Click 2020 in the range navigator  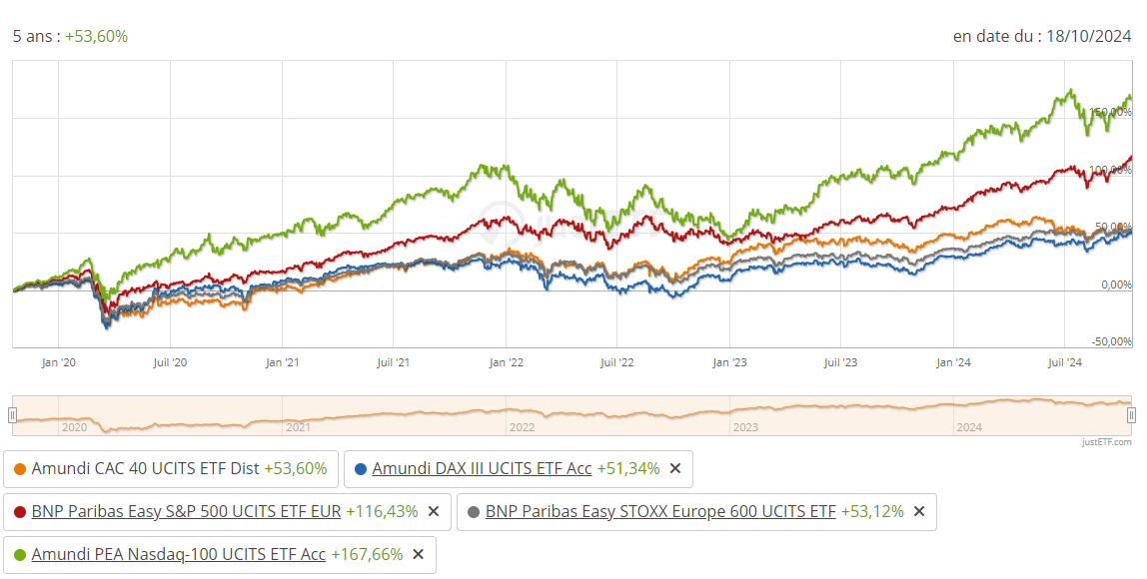[74, 427]
